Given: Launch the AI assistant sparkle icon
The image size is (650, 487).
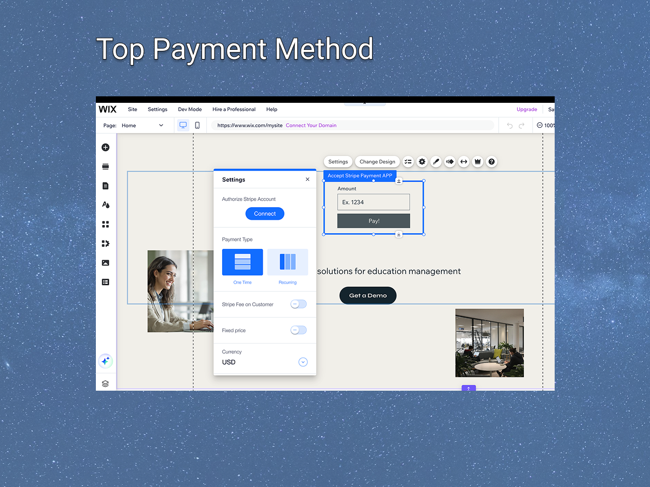Looking at the screenshot, I should pos(106,361).
